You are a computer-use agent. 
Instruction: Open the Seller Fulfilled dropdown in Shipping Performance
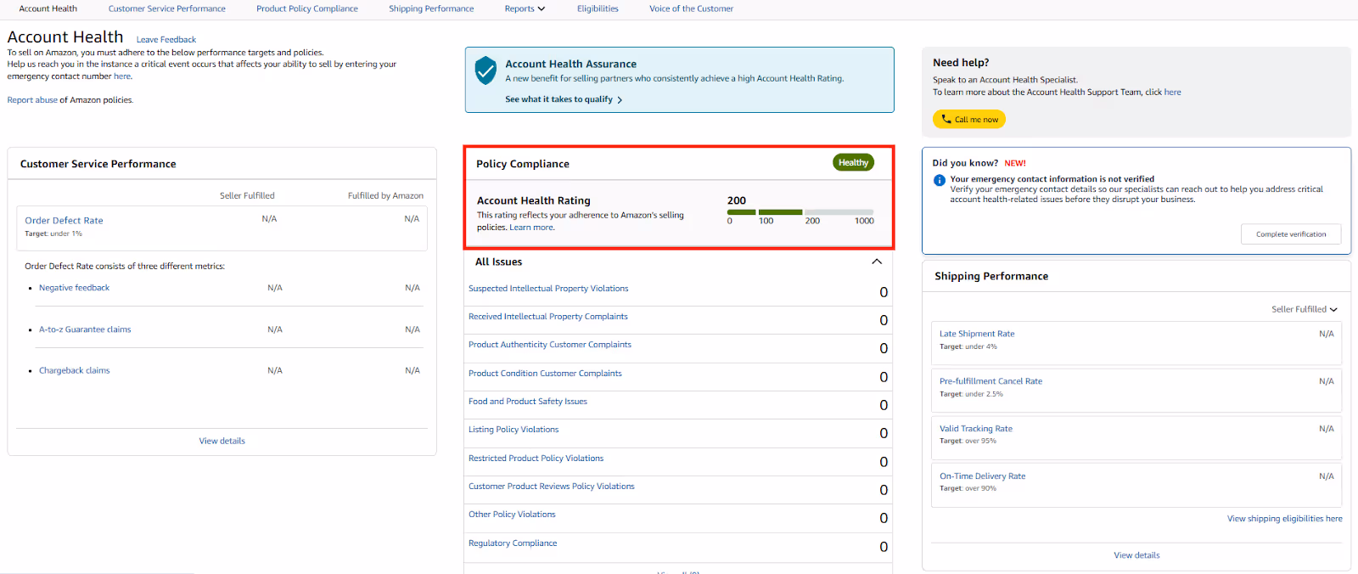[1305, 309]
